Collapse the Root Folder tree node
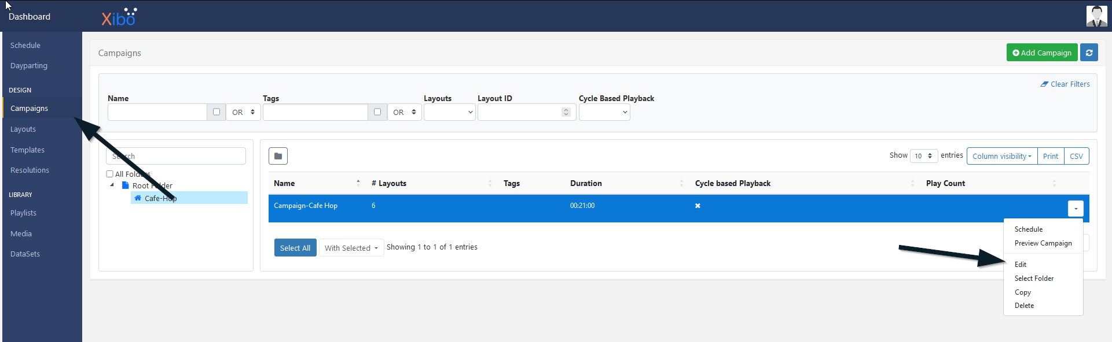The image size is (1112, 342). click(x=112, y=185)
